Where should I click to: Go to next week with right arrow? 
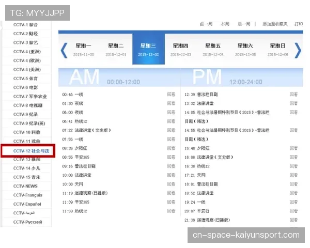tap(298, 51)
